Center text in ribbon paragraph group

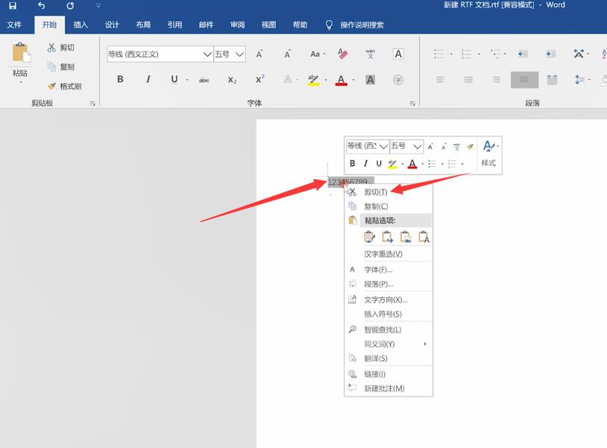click(x=468, y=80)
